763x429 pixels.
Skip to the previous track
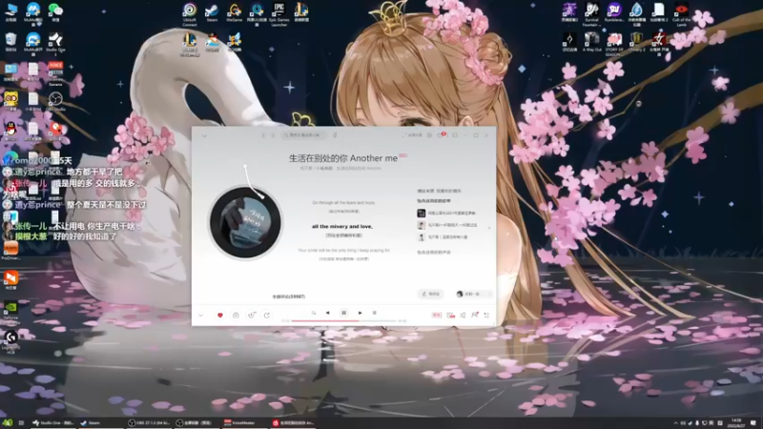(x=327, y=314)
